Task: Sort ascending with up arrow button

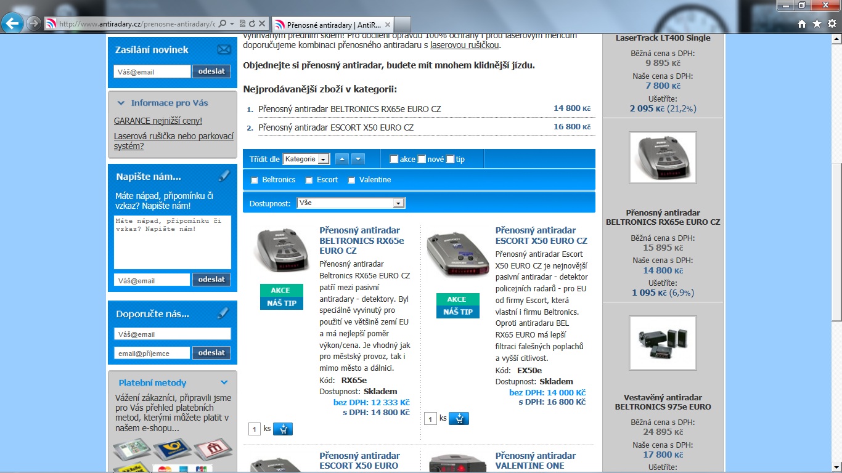Action: [x=342, y=159]
